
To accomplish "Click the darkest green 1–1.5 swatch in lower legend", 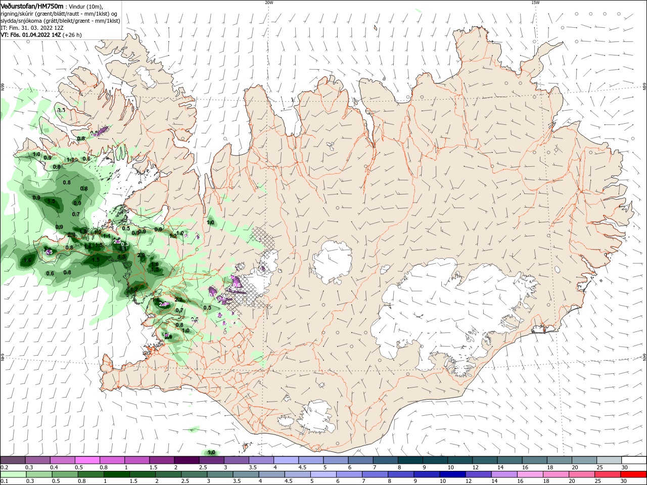I will (116, 474).
